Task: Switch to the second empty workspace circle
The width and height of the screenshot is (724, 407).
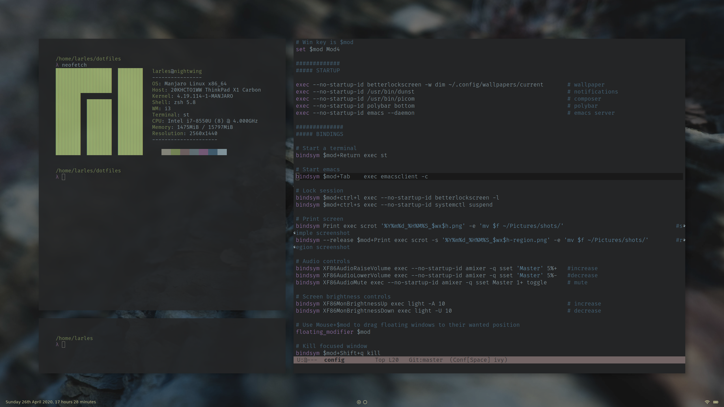Action: pos(365,402)
